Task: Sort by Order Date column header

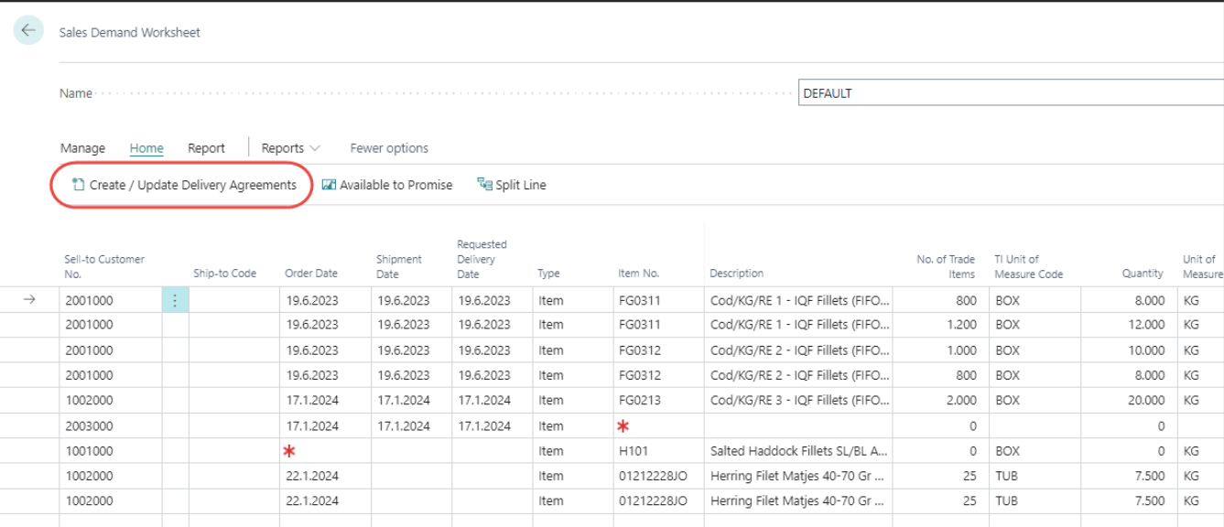Action: (x=311, y=274)
